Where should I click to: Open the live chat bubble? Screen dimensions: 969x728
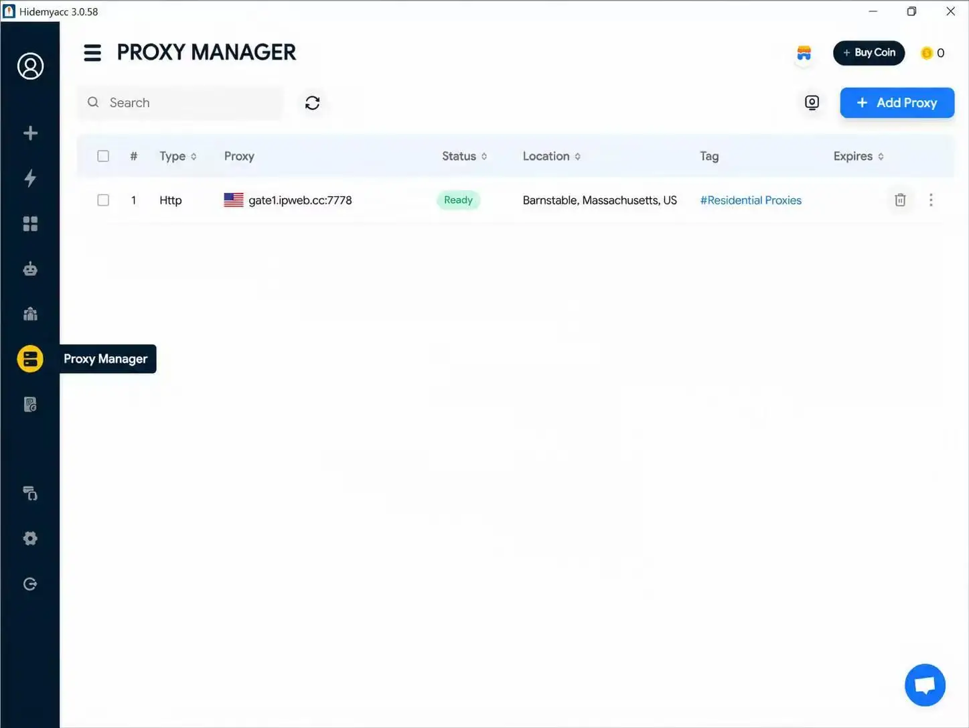[x=925, y=684]
